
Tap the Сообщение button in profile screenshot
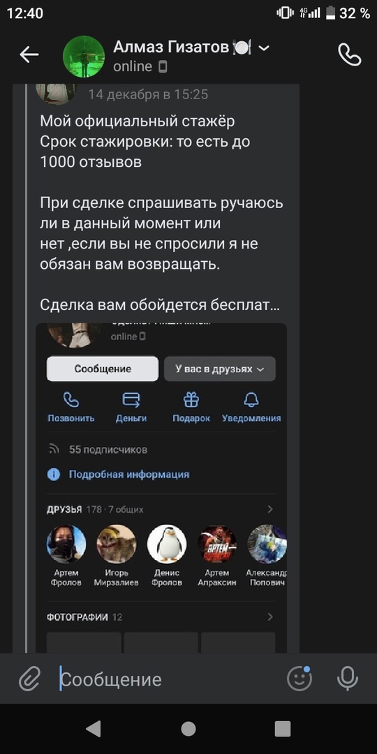point(103,369)
